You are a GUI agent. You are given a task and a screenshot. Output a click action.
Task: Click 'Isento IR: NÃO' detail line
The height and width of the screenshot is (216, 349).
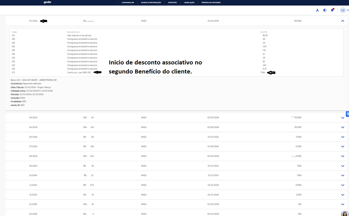pyautogui.click(x=17, y=105)
